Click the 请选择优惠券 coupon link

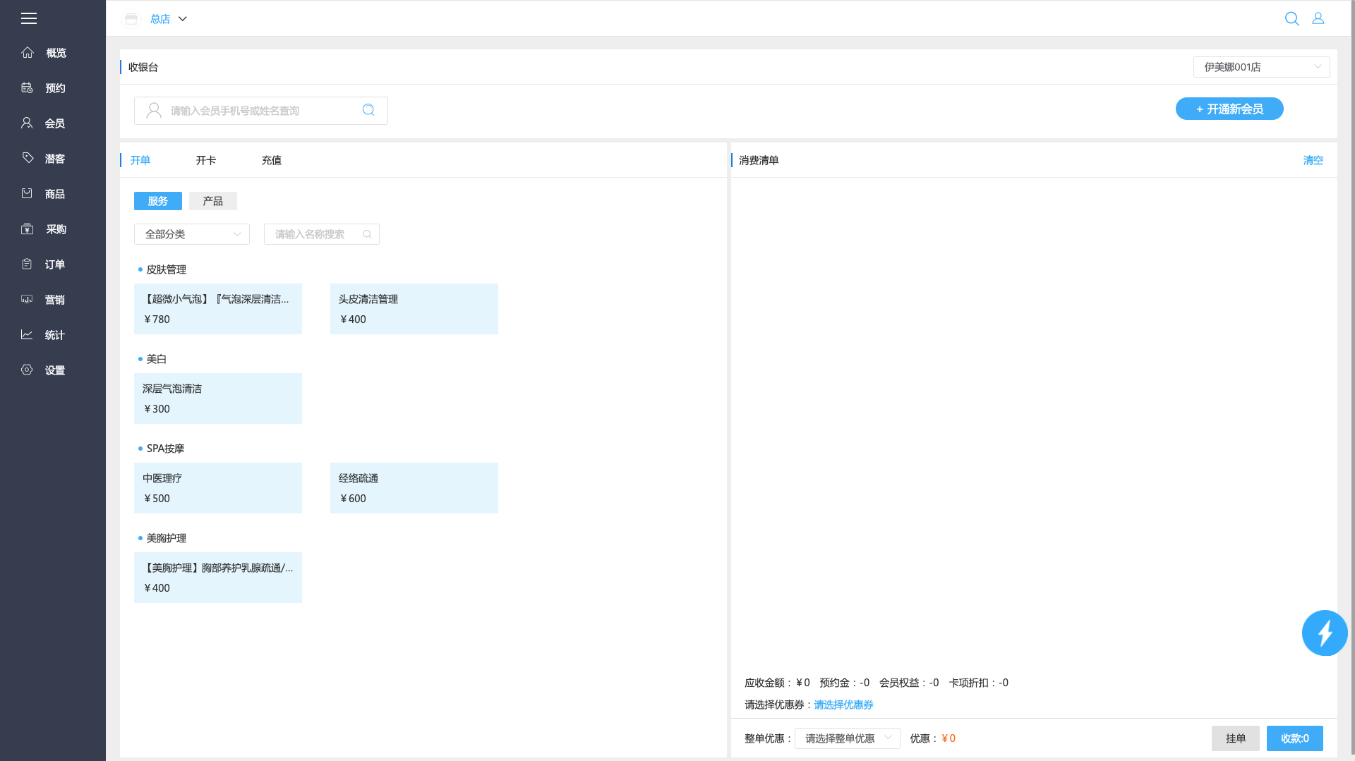[x=843, y=705]
